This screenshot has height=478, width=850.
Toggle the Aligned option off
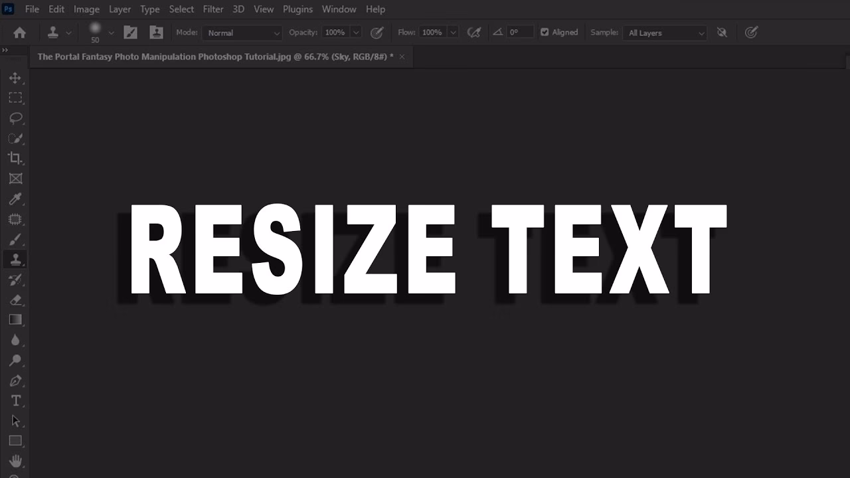click(545, 32)
